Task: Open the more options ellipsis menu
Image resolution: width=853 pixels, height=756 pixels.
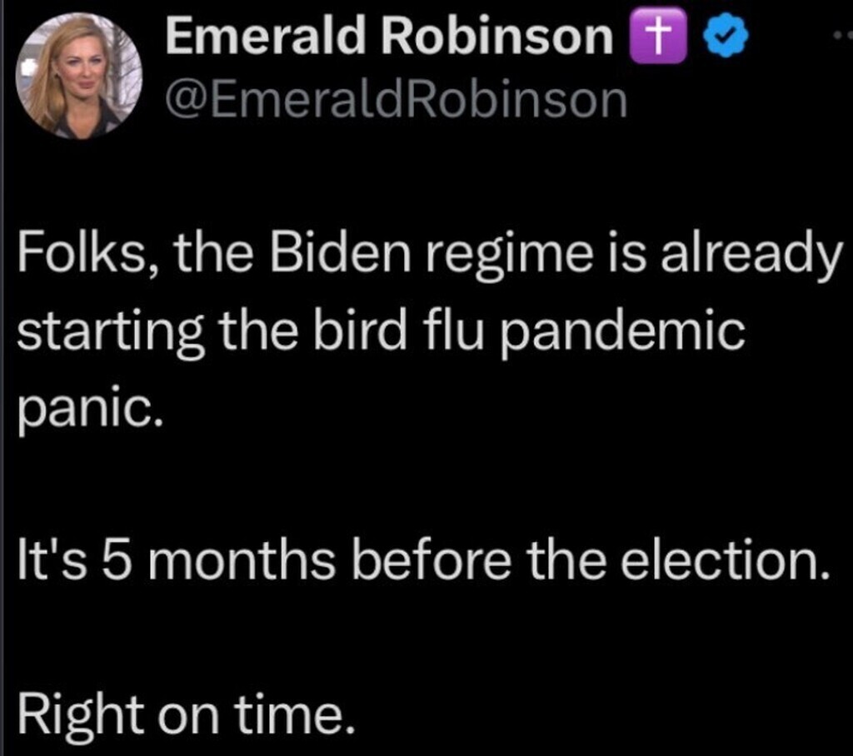Action: tap(843, 35)
